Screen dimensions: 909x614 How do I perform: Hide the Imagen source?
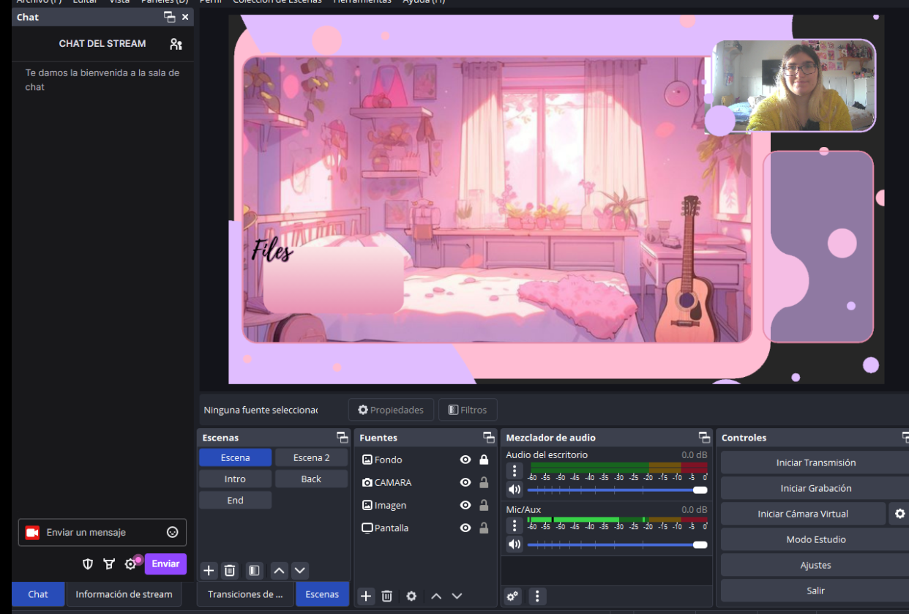(x=465, y=505)
